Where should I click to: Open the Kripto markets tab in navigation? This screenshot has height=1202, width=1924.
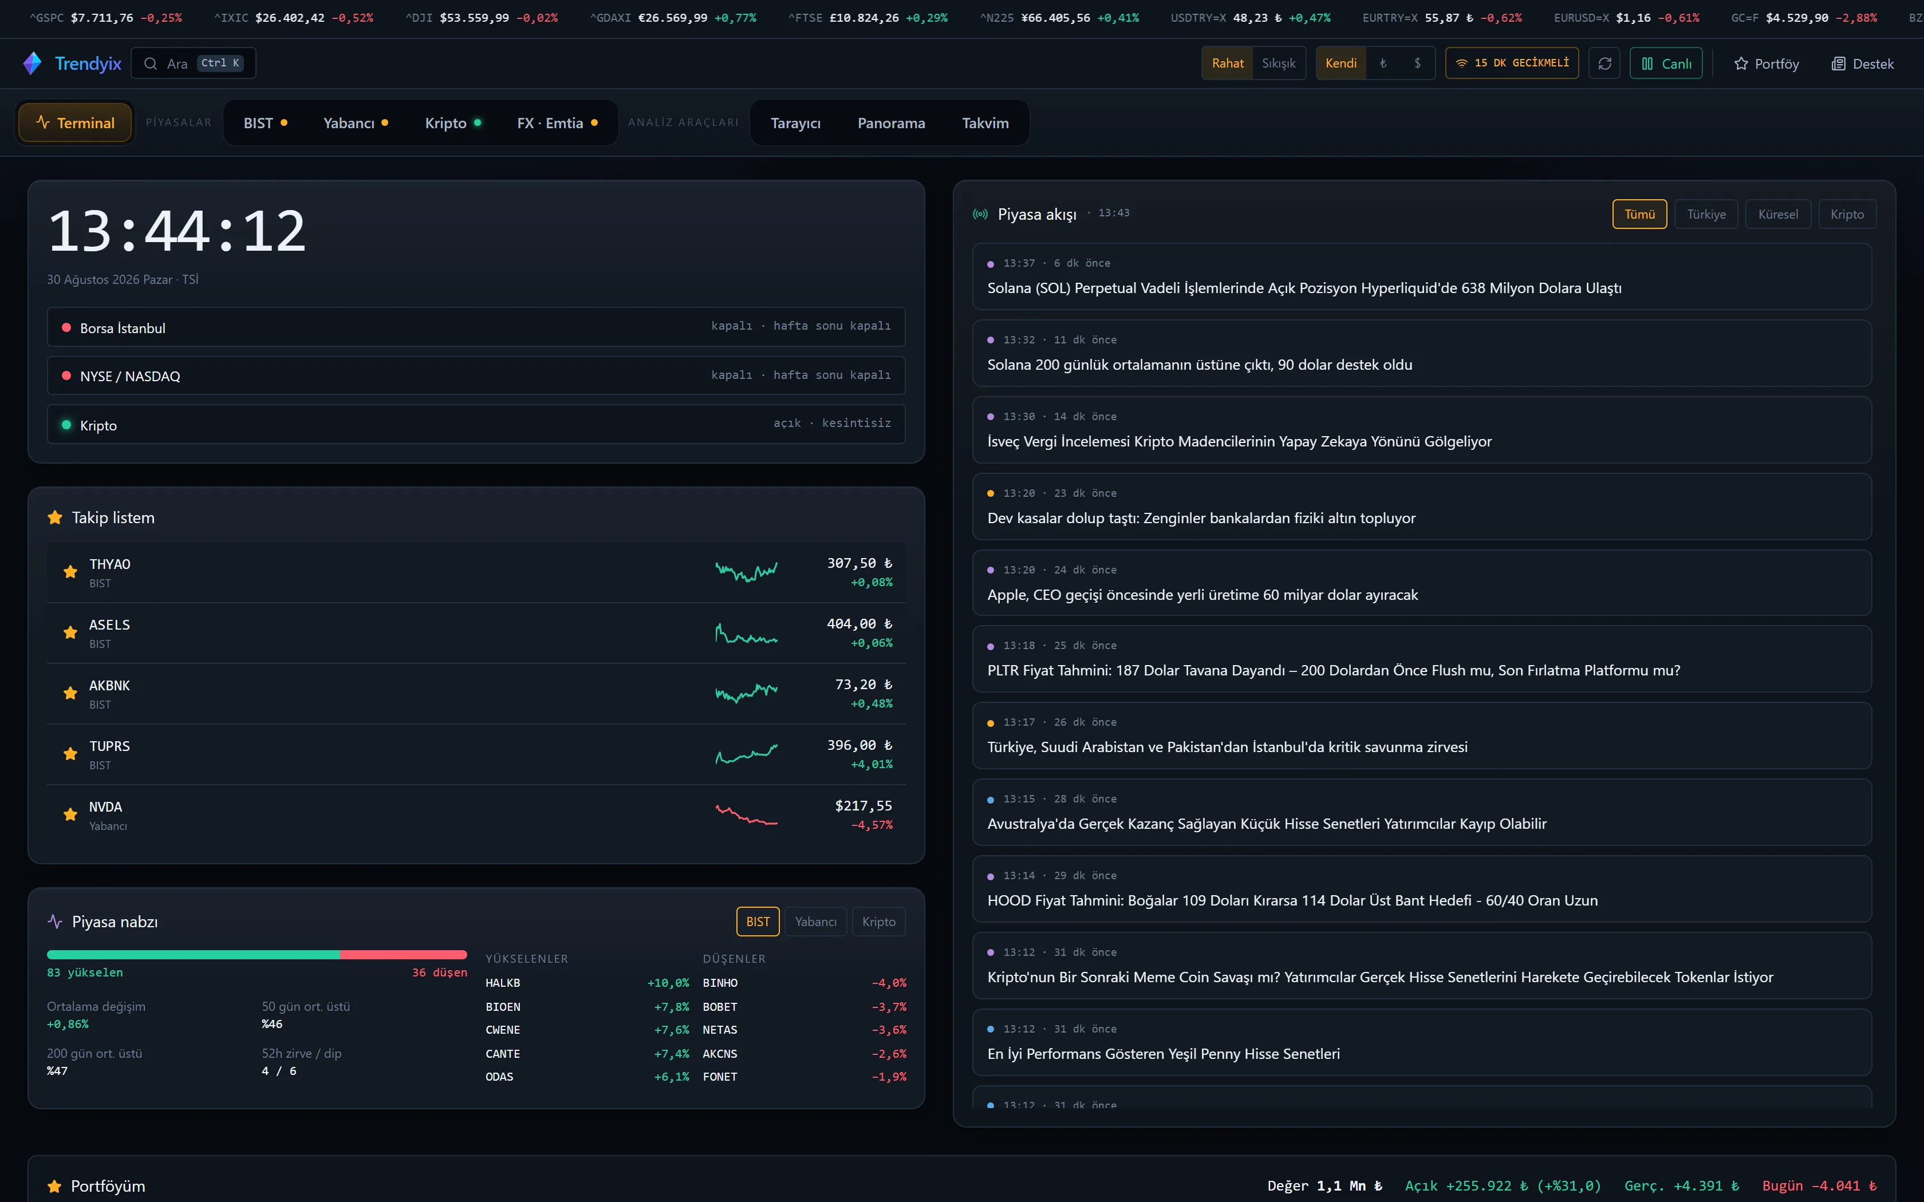453,123
